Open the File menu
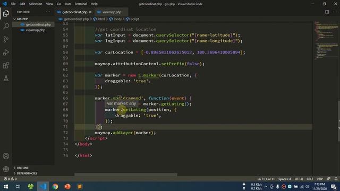This screenshot has width=340, height=191. tap(13, 4)
